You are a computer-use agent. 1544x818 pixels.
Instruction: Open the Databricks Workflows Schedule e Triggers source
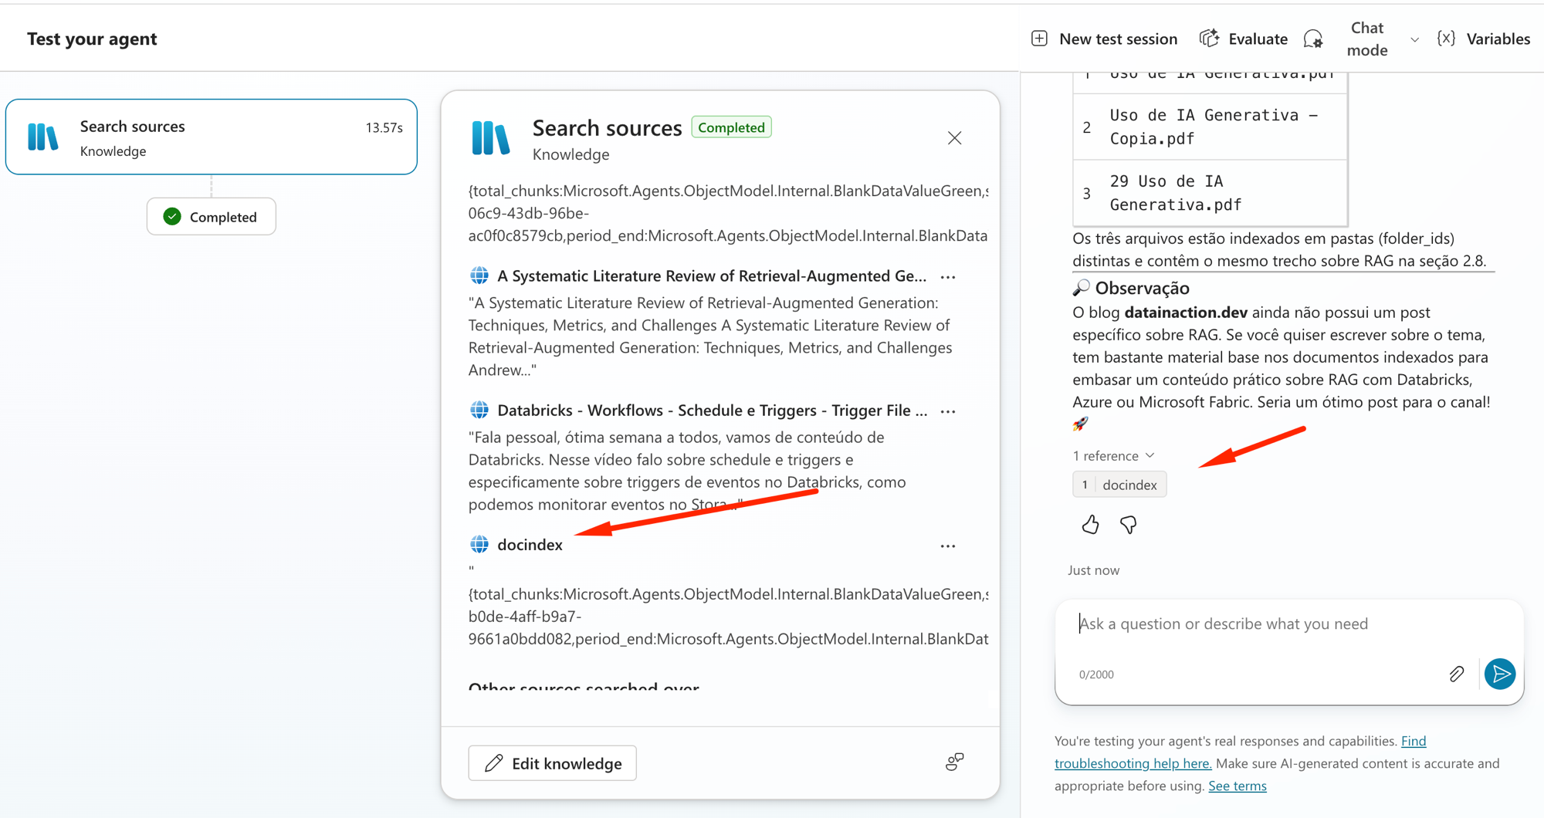tap(713, 411)
